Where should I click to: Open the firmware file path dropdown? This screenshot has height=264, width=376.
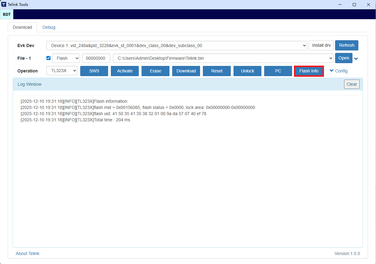(223, 58)
